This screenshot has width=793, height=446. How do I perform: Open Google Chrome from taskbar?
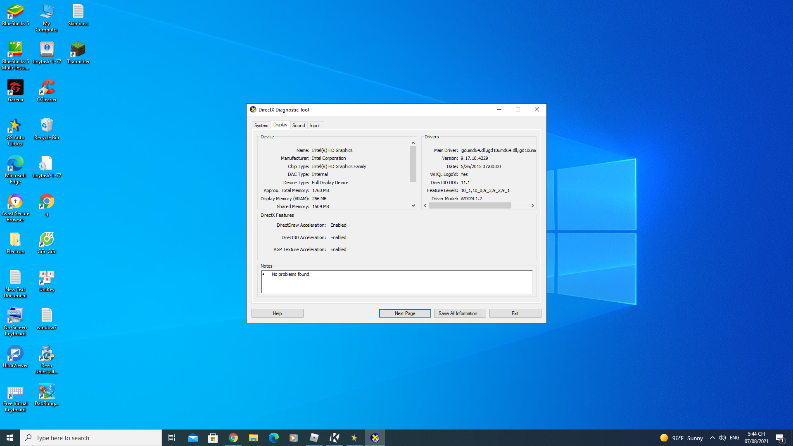point(233,438)
